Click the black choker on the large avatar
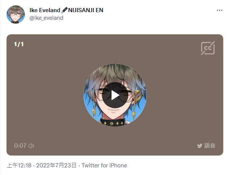The image size is (229, 175). (x=113, y=122)
